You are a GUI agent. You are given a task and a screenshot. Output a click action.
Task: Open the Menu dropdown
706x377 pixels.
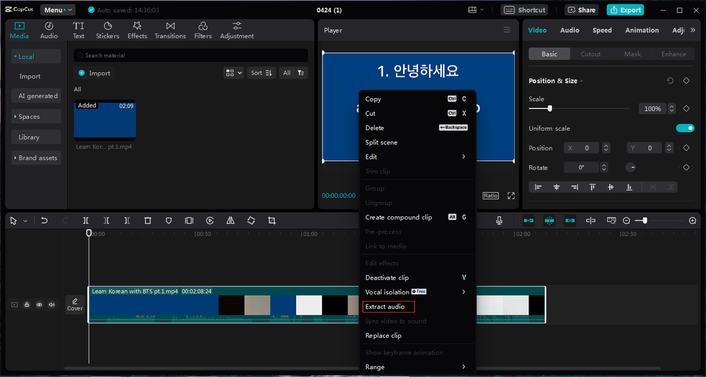click(x=58, y=10)
